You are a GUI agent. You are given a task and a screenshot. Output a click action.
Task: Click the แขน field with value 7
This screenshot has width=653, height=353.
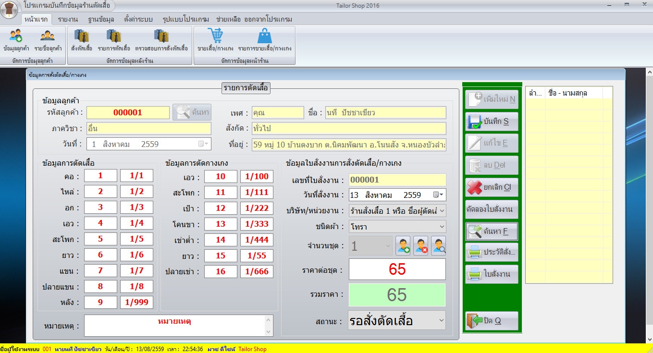point(100,270)
